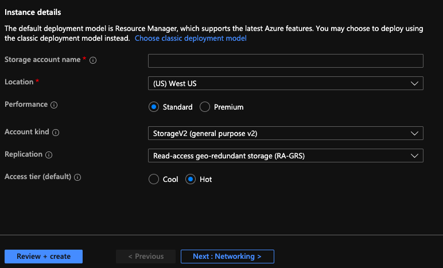This screenshot has height=268, width=443.
Task: Click the Previous button
Action: pos(146,257)
